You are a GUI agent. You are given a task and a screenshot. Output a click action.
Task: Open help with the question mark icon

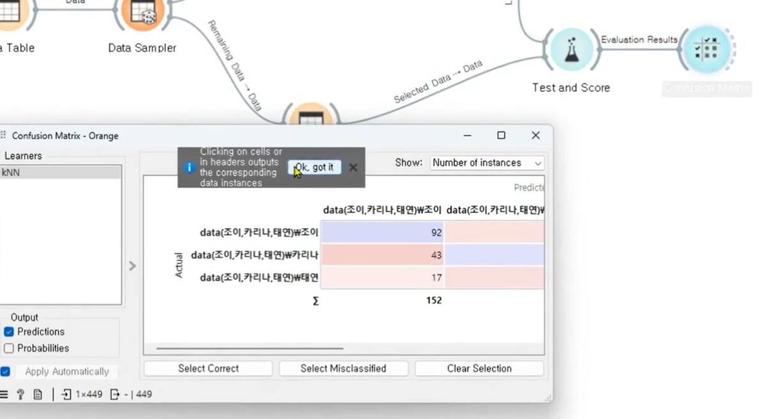tap(20, 395)
